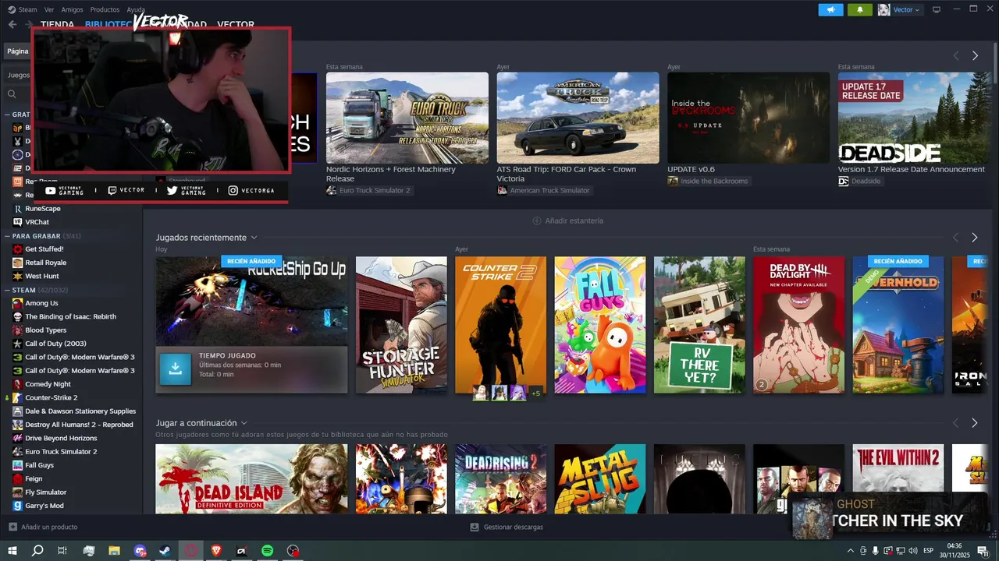The image size is (999, 561).
Task: Open the Deadside news thumbnail
Action: point(914,118)
